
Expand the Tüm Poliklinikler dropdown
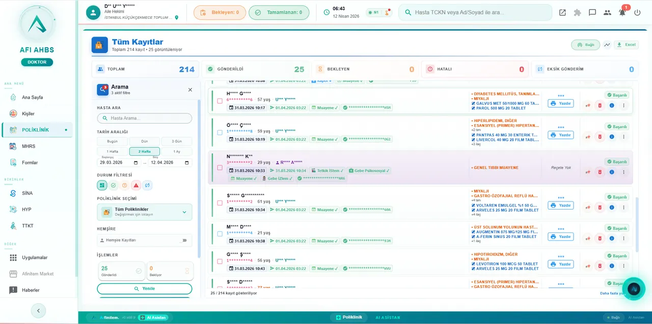pos(145,212)
